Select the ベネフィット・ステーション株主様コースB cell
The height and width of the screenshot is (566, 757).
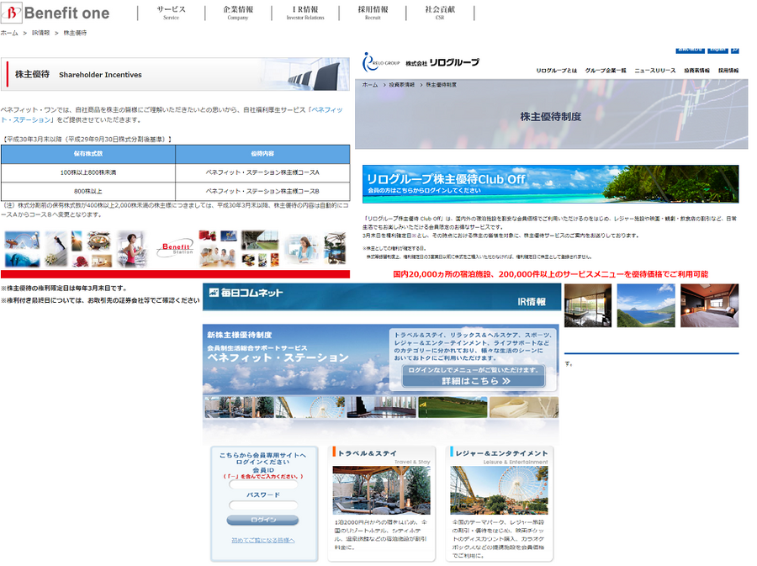tap(262, 191)
